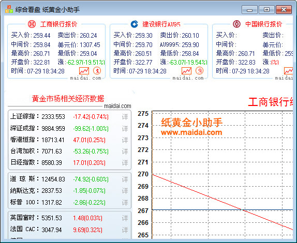Viewport: 297px width, 243px height.
Task: Open details for 标普 100 row
Action: click(x=125, y=203)
